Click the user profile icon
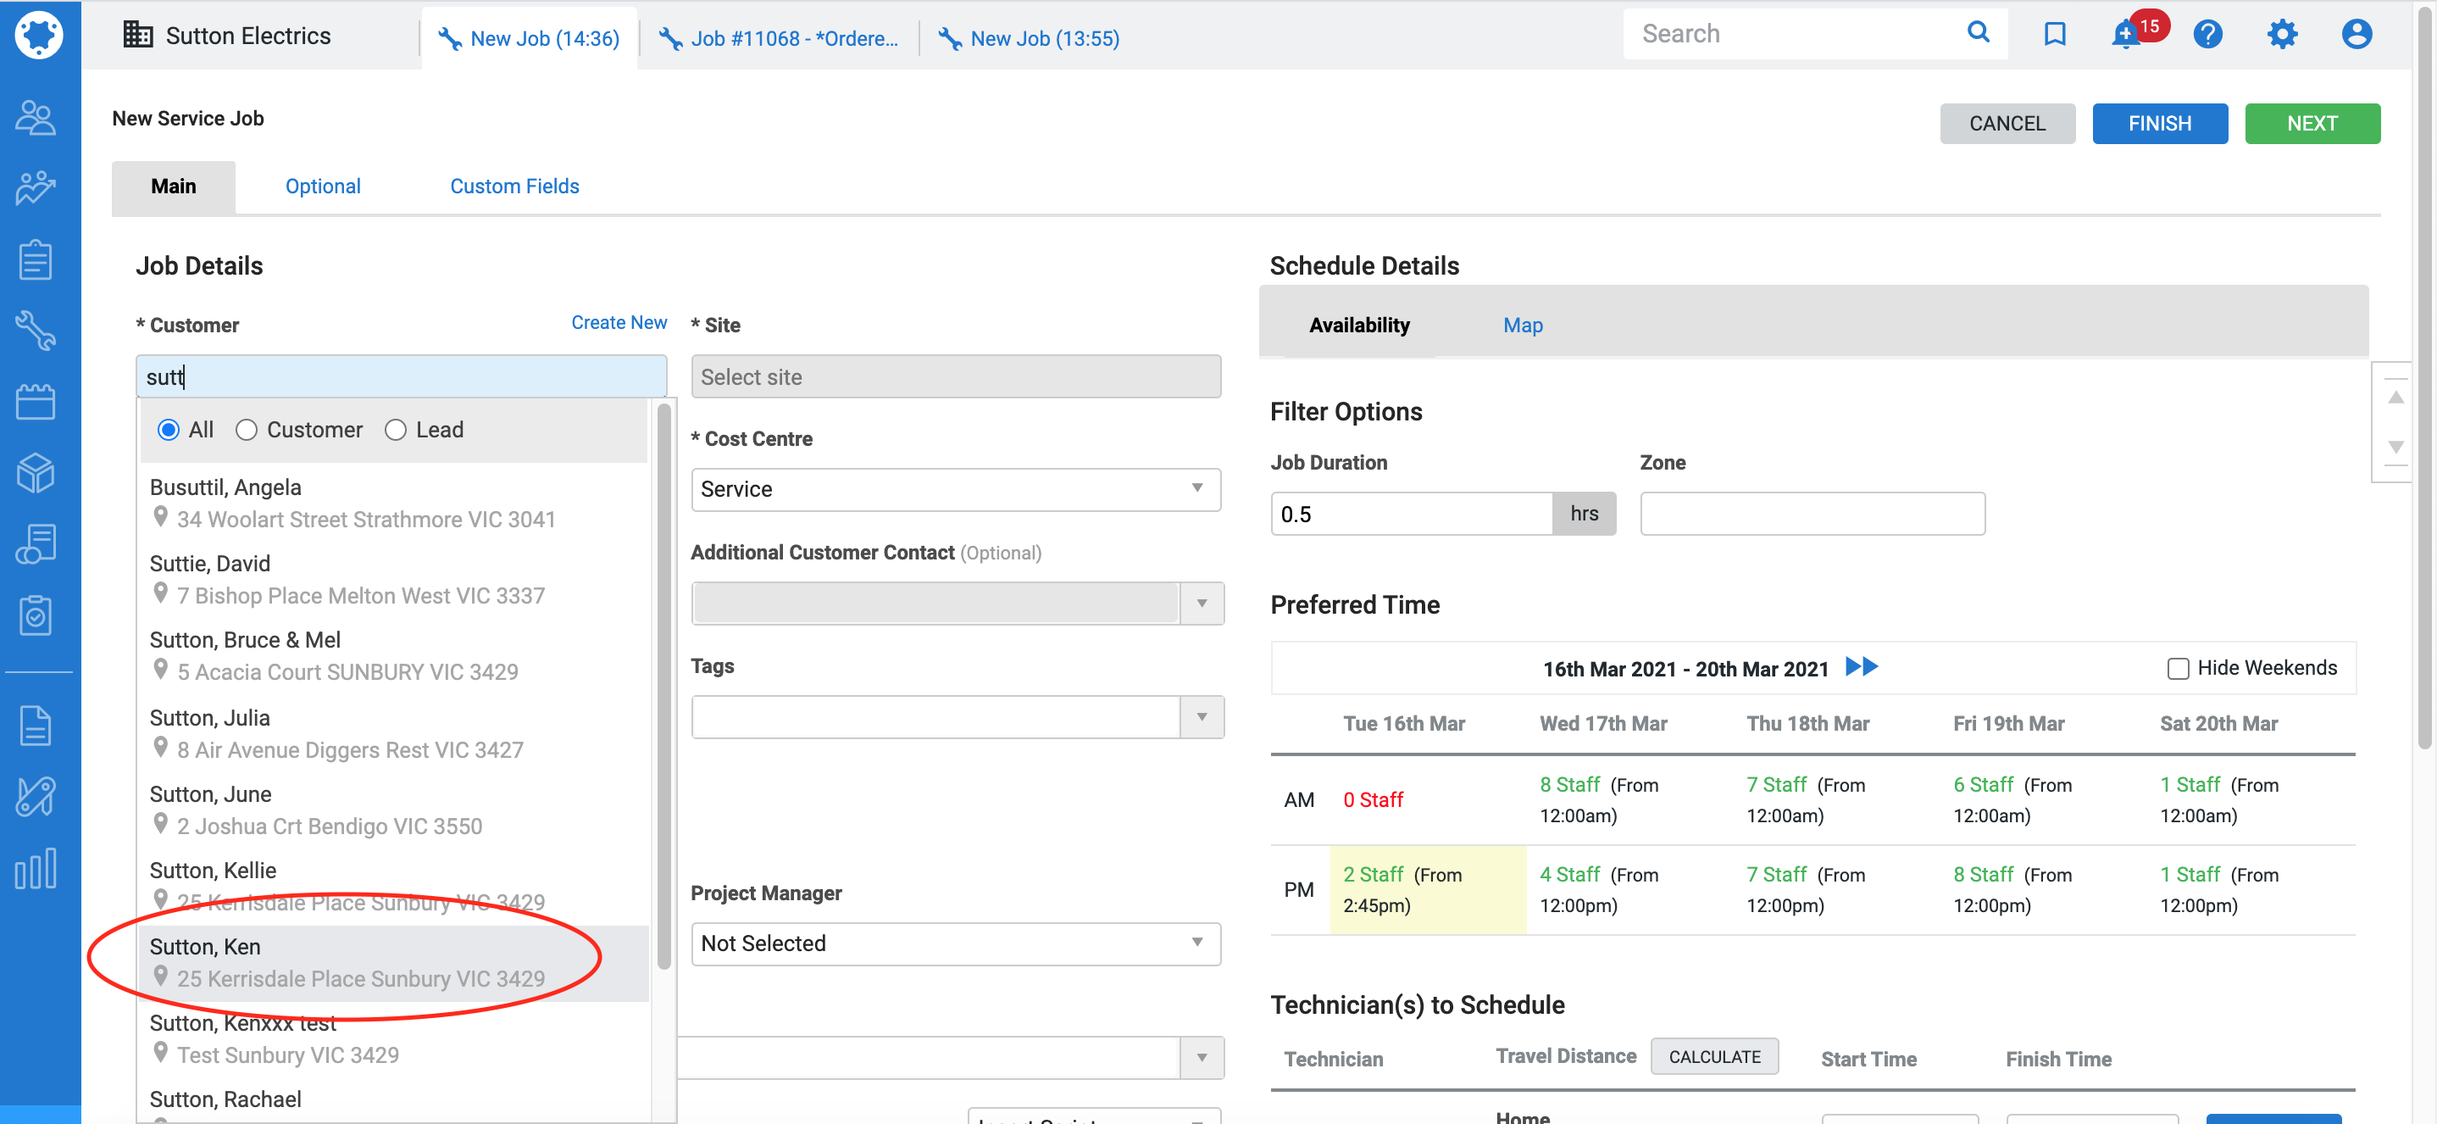 2356,35
